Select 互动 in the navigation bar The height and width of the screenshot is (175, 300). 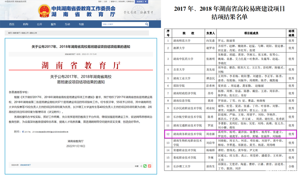click(67, 24)
